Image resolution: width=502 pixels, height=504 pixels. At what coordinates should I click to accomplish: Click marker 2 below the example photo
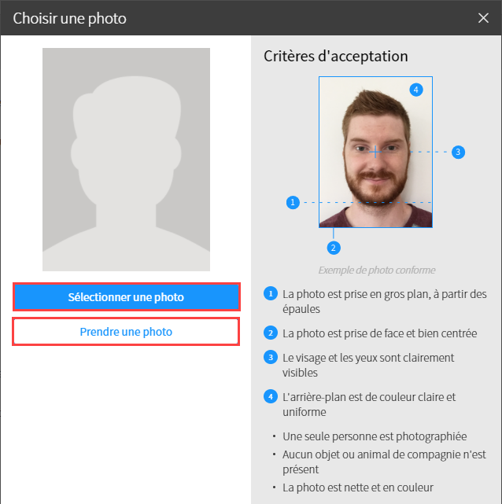[x=334, y=248]
